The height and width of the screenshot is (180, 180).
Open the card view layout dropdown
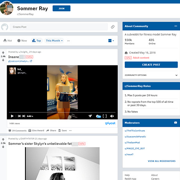[111, 41]
